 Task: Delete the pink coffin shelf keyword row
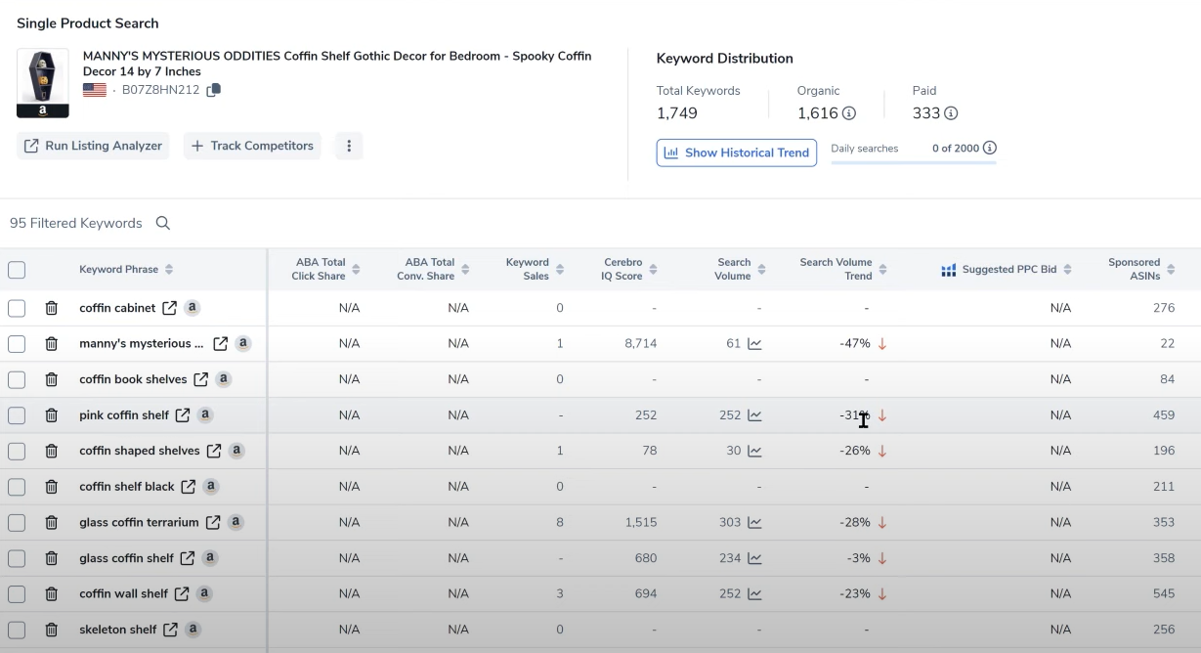point(52,415)
